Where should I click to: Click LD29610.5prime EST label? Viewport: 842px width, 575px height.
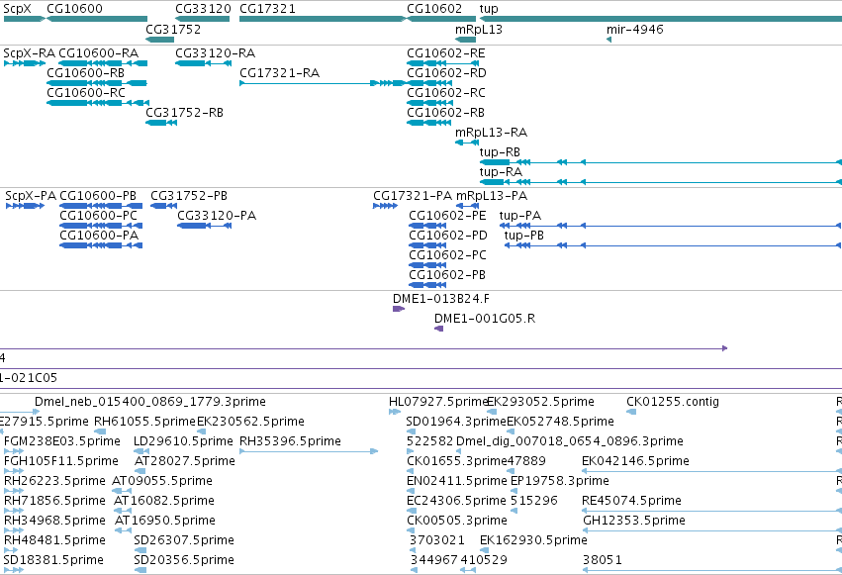(x=184, y=441)
